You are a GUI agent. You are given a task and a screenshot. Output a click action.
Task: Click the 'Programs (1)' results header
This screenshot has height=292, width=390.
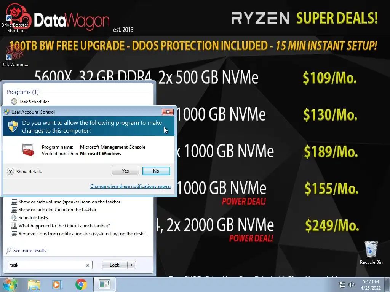click(22, 92)
